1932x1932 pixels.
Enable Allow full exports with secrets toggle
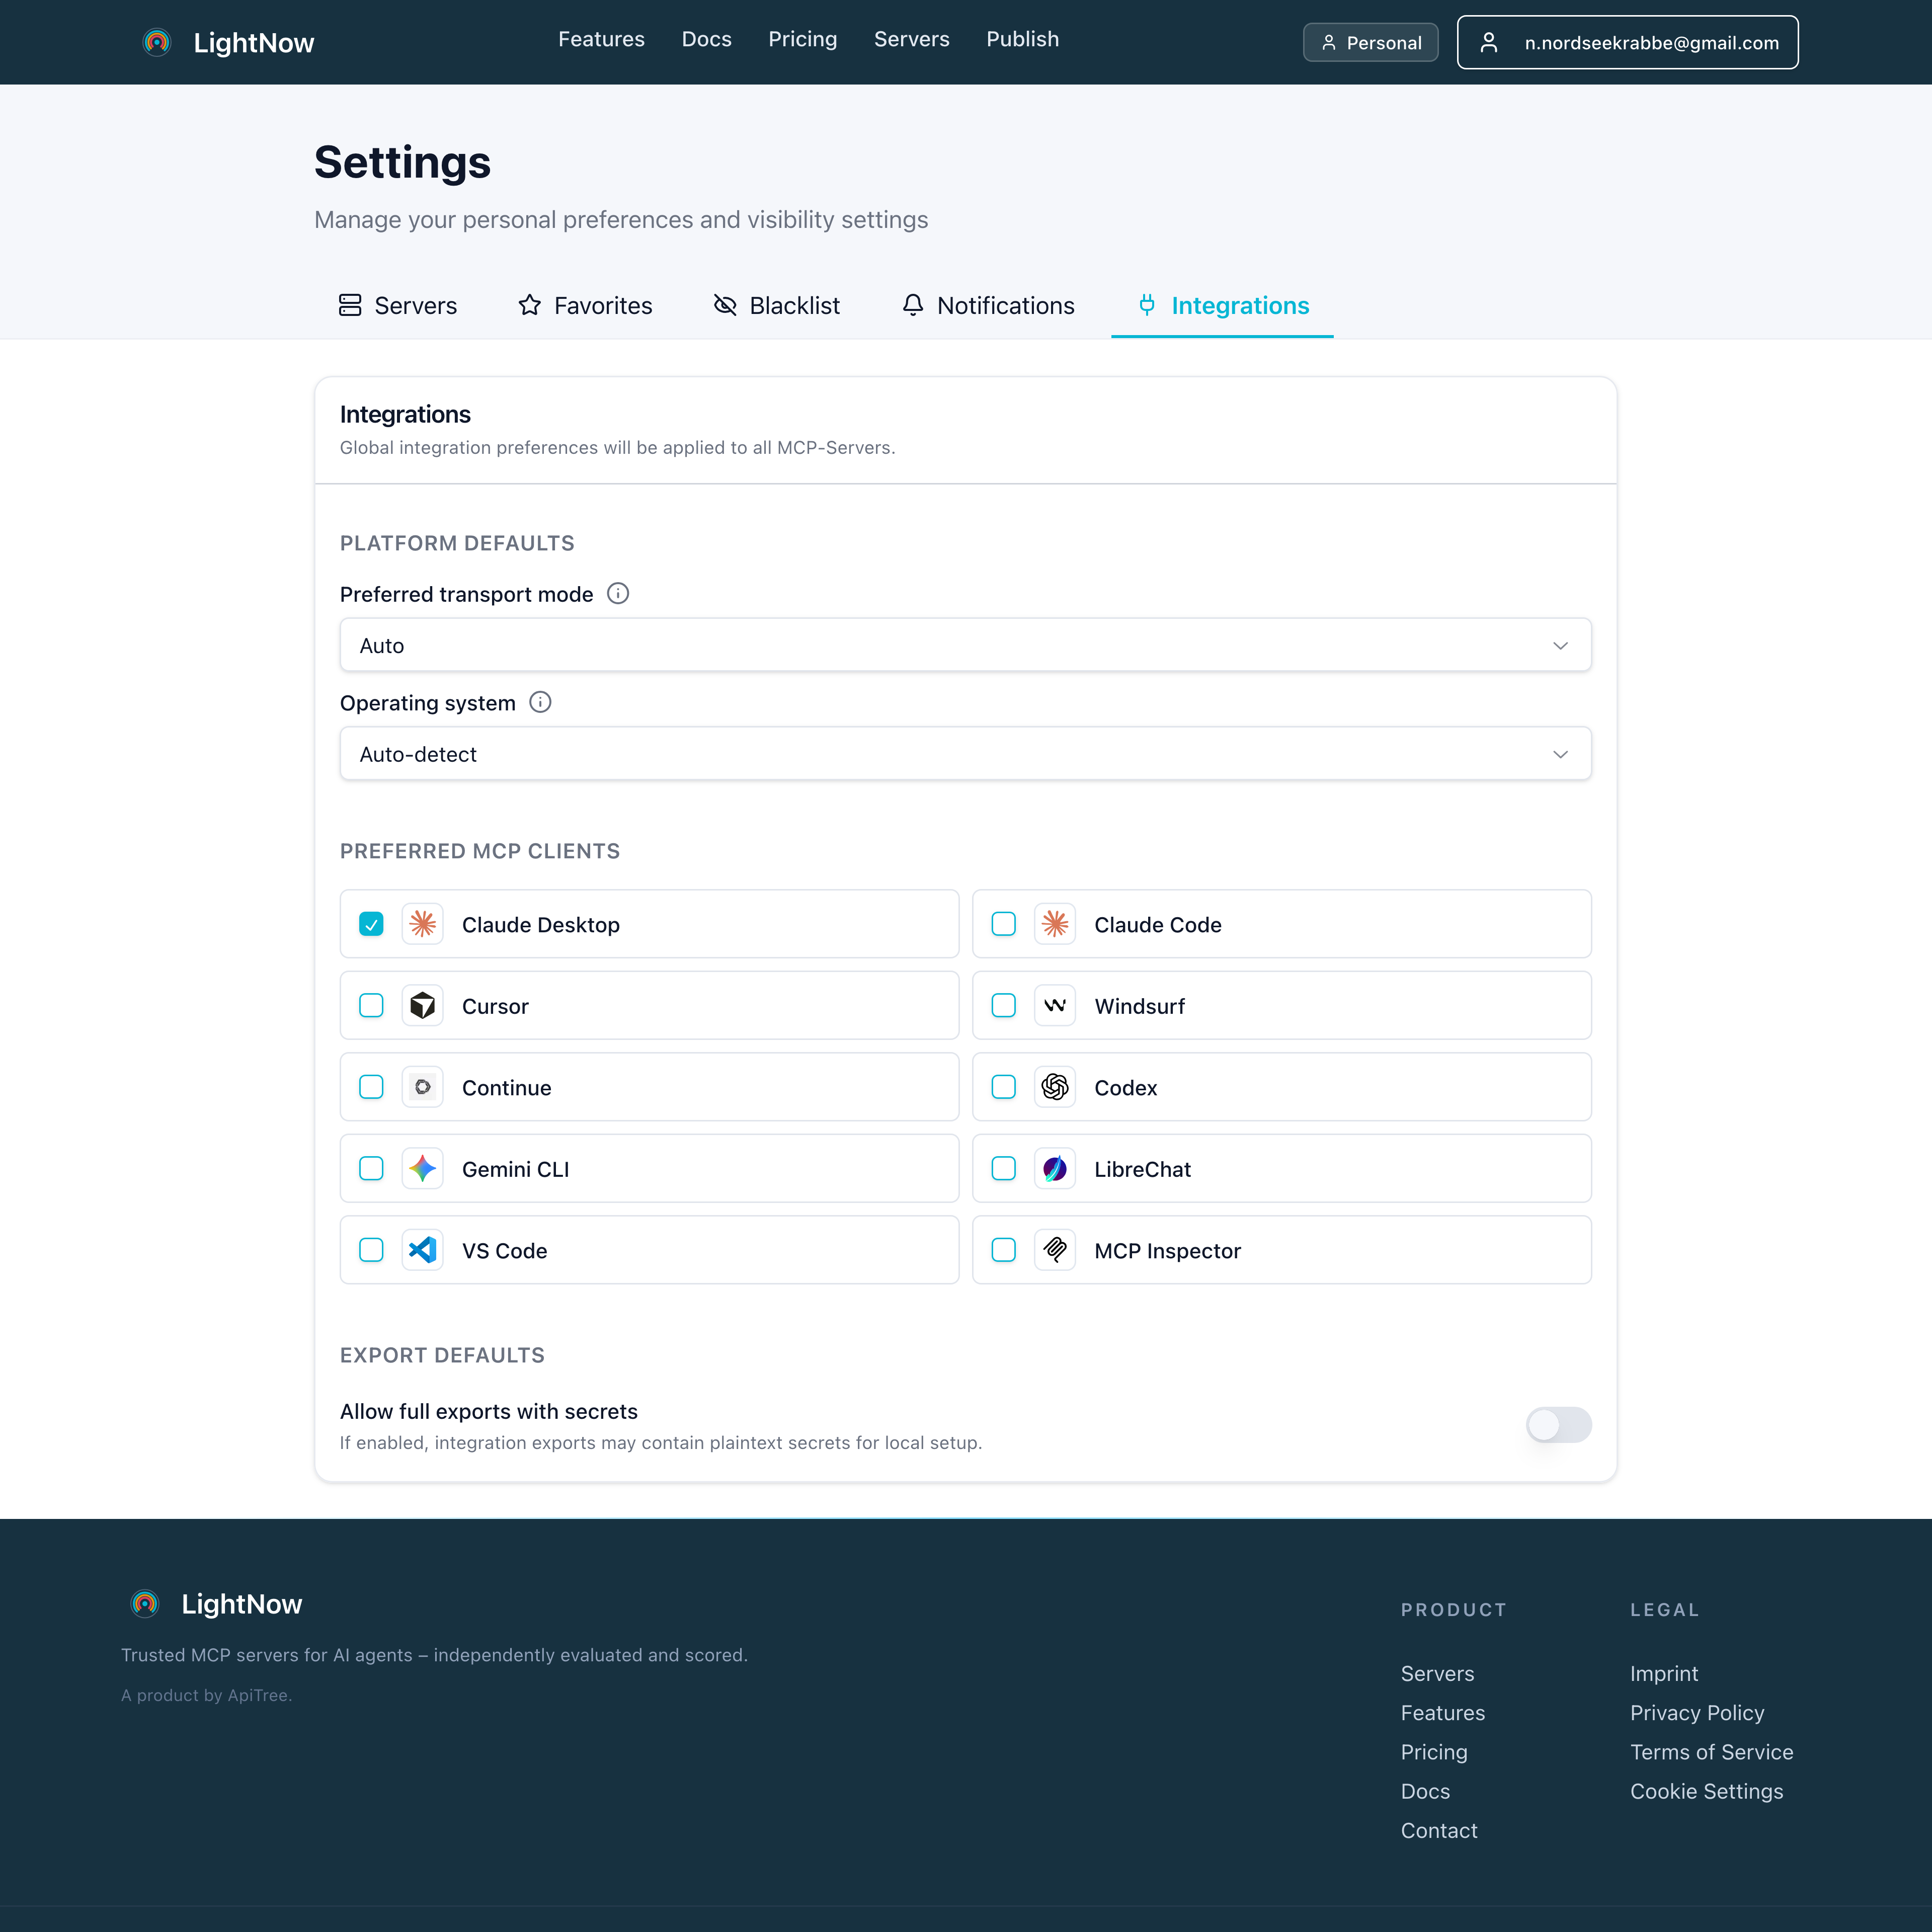(x=1559, y=1425)
